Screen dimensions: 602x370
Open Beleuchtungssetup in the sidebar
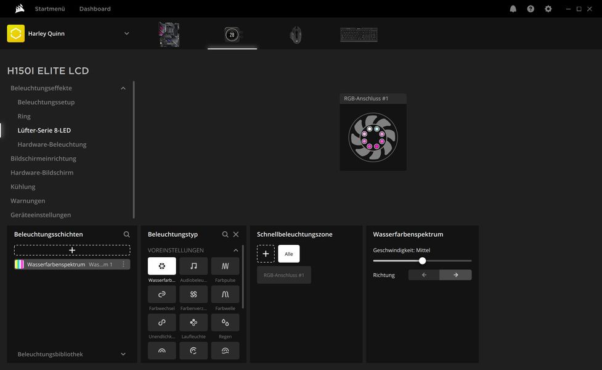pyautogui.click(x=46, y=102)
